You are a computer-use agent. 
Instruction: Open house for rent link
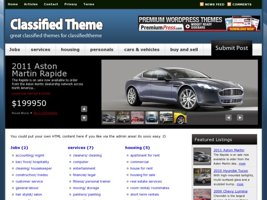click(x=141, y=168)
